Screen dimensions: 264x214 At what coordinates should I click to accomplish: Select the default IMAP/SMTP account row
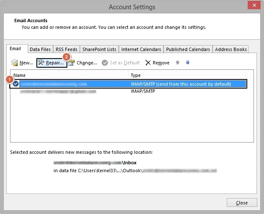tap(128, 84)
